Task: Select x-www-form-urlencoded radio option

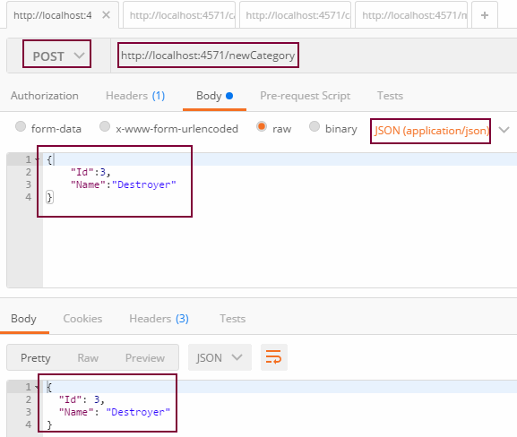Action: [x=105, y=126]
